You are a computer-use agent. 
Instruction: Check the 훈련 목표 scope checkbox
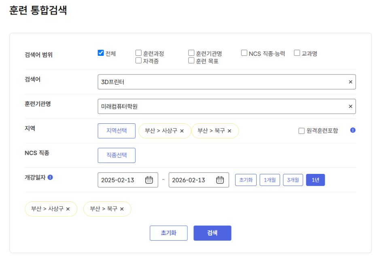[x=191, y=61]
